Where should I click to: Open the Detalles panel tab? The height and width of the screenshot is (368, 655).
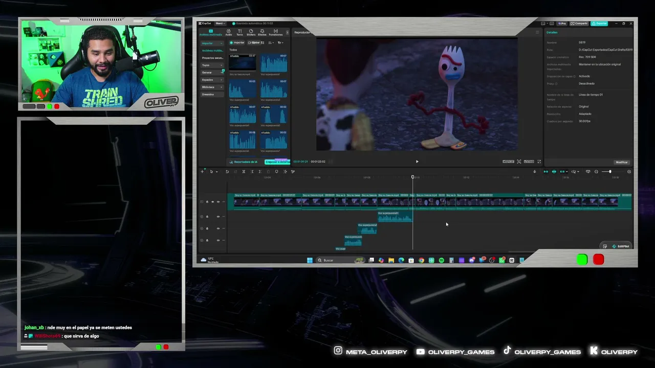[x=552, y=32]
